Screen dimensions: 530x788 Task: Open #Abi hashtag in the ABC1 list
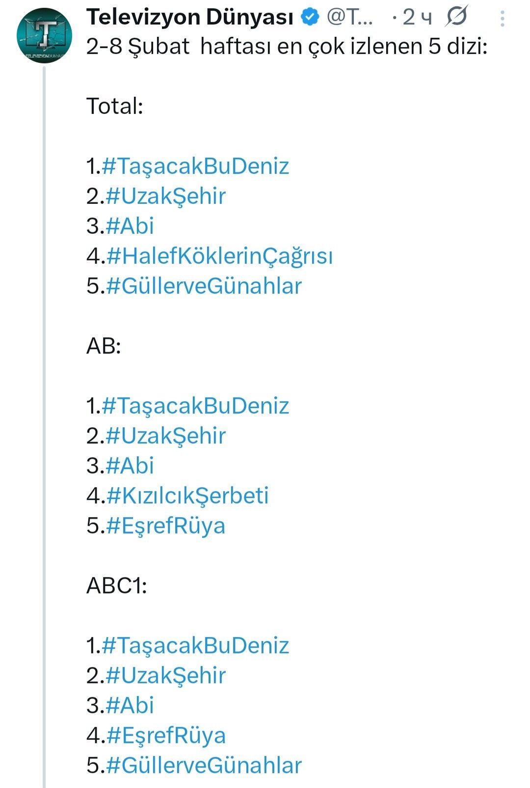[130, 705]
